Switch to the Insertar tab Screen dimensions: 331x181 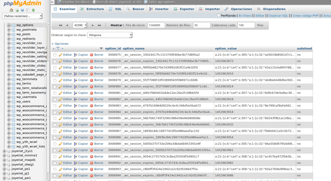159,9
